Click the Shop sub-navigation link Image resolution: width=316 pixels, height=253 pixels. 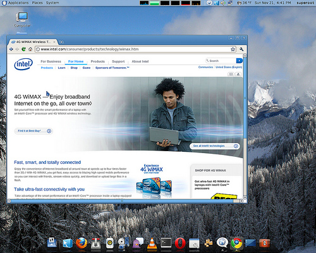coord(74,68)
